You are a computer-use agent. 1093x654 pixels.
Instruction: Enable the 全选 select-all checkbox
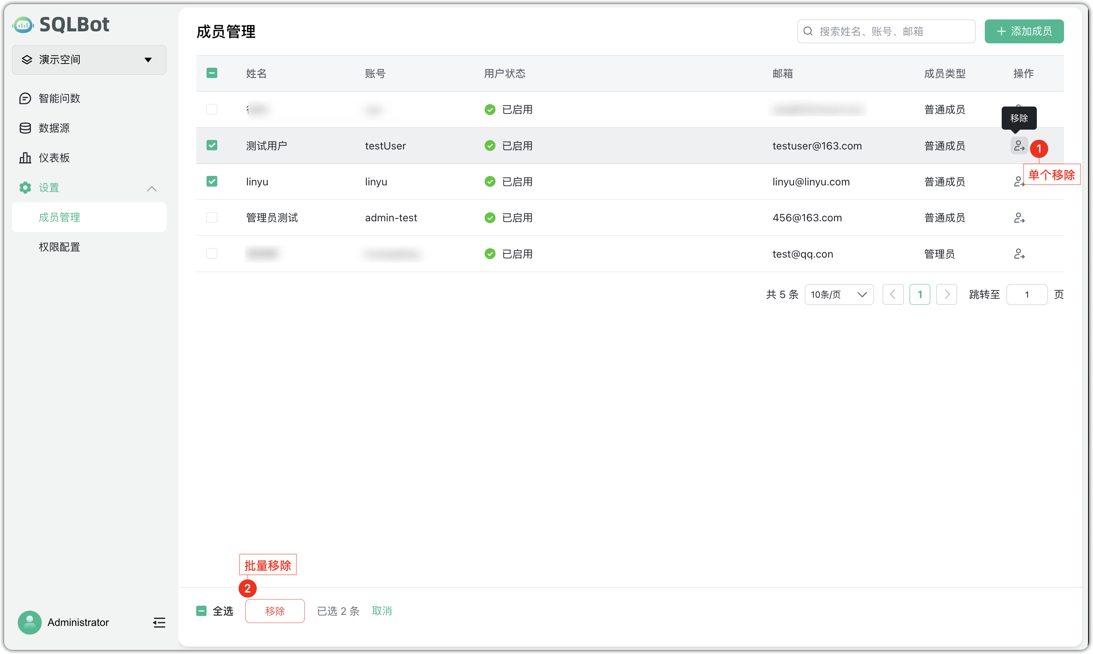pos(202,611)
